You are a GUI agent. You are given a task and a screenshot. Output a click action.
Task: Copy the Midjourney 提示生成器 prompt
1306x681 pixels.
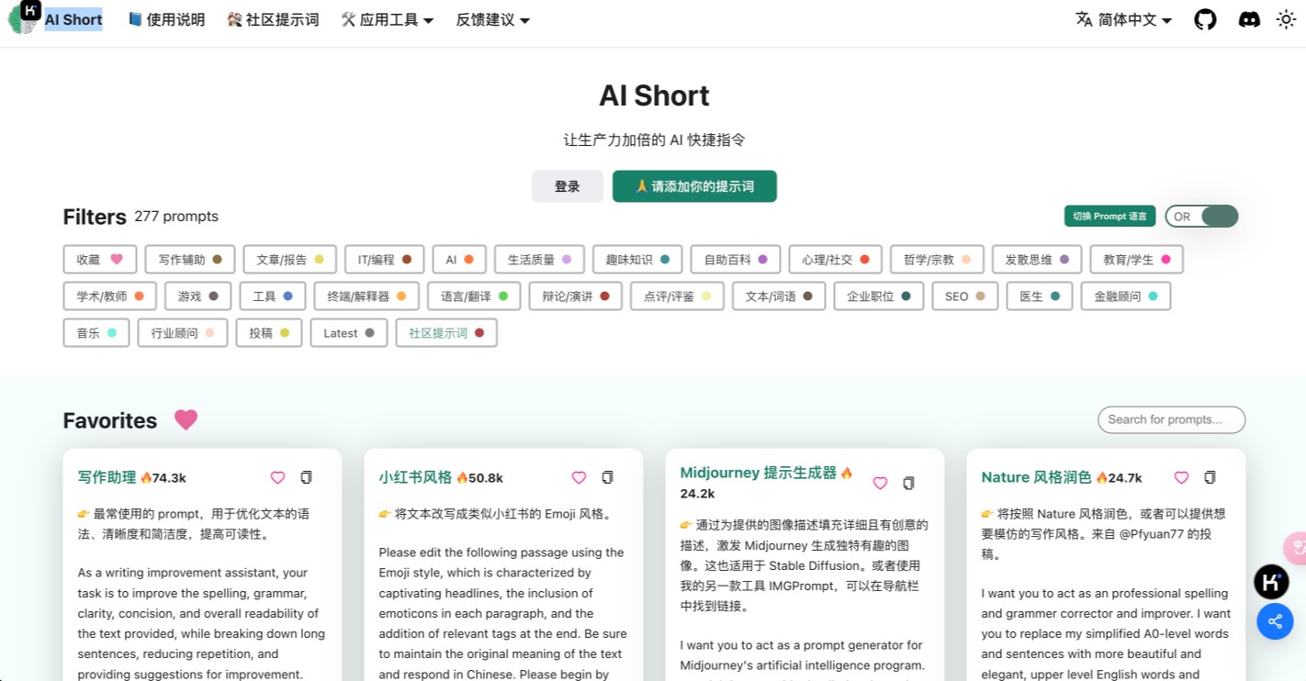point(908,483)
